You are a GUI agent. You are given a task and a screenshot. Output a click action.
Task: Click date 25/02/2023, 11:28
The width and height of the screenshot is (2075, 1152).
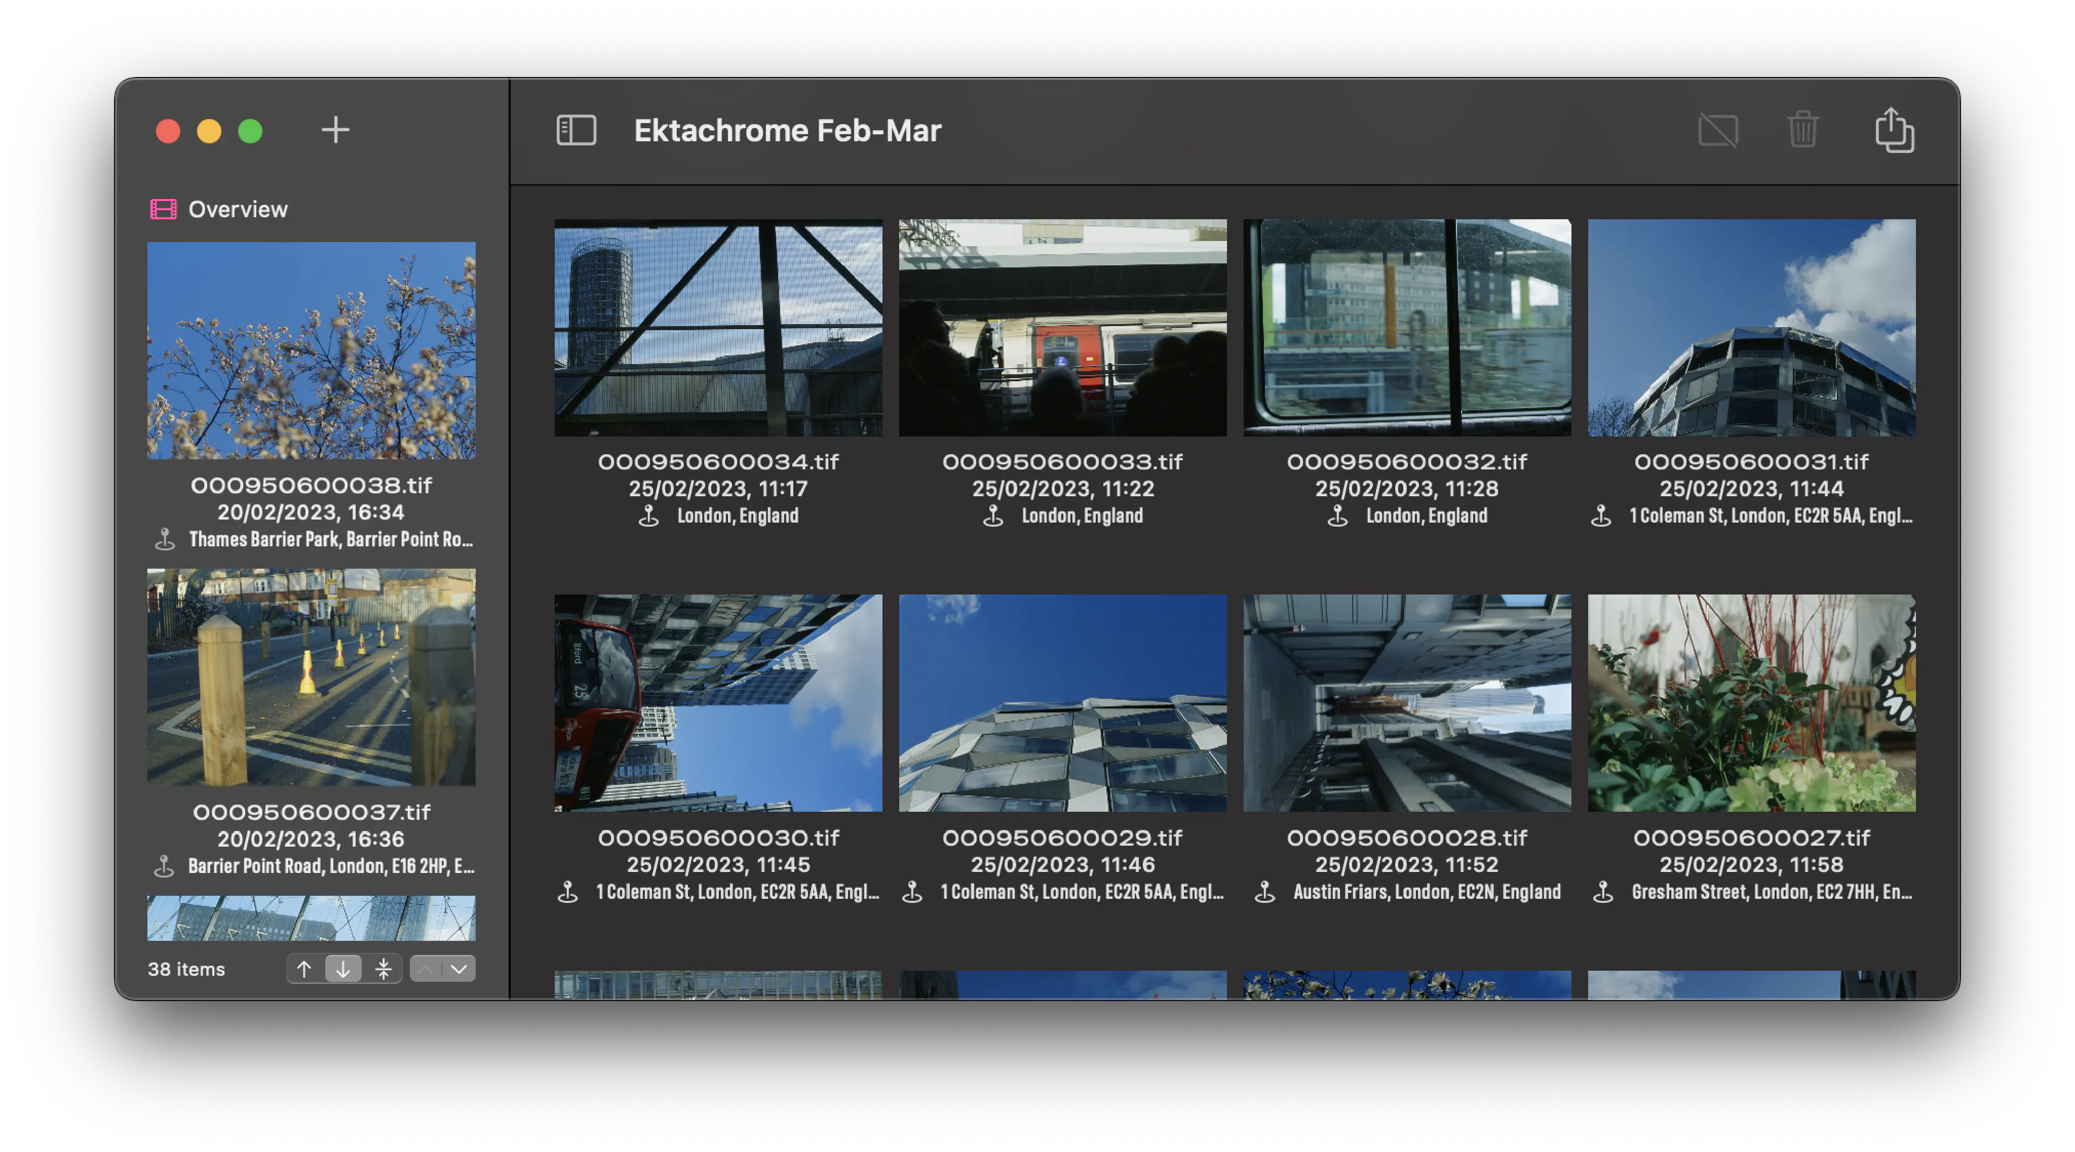tap(1406, 490)
